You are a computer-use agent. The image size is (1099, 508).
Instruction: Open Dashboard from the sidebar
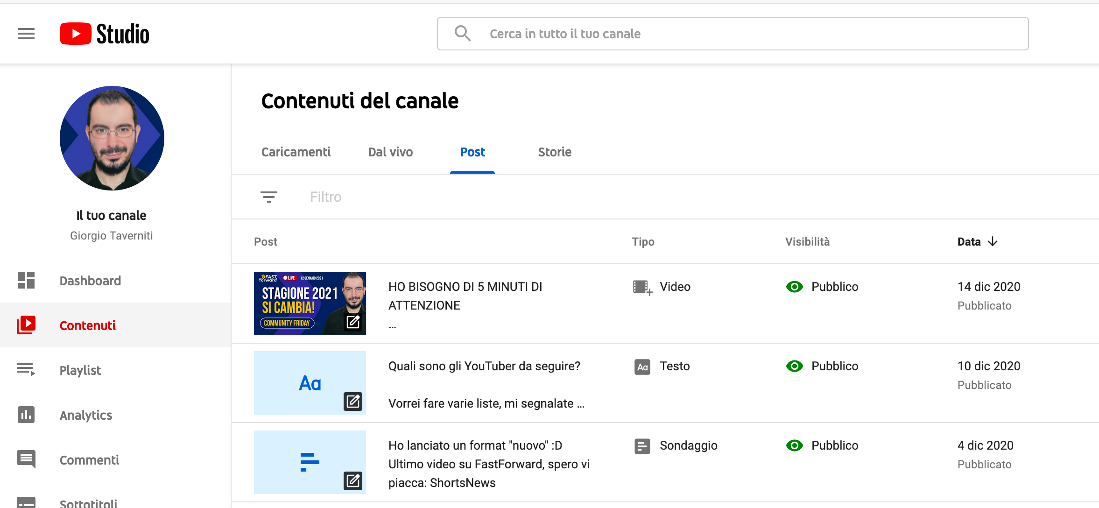[x=115, y=280]
